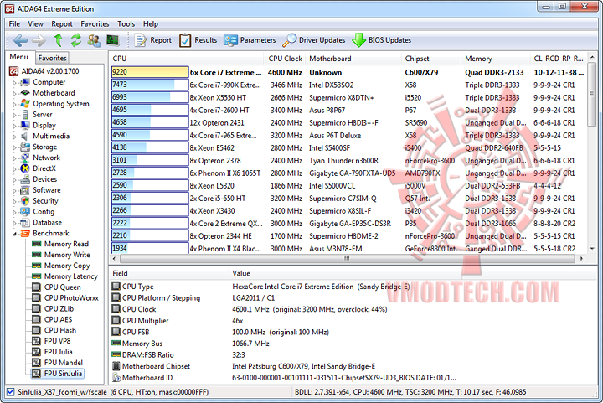Click Driver Updates in the toolbar
The image size is (603, 403).
(314, 40)
